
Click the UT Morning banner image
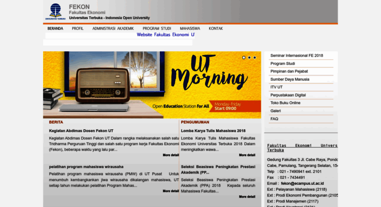click(x=152, y=85)
